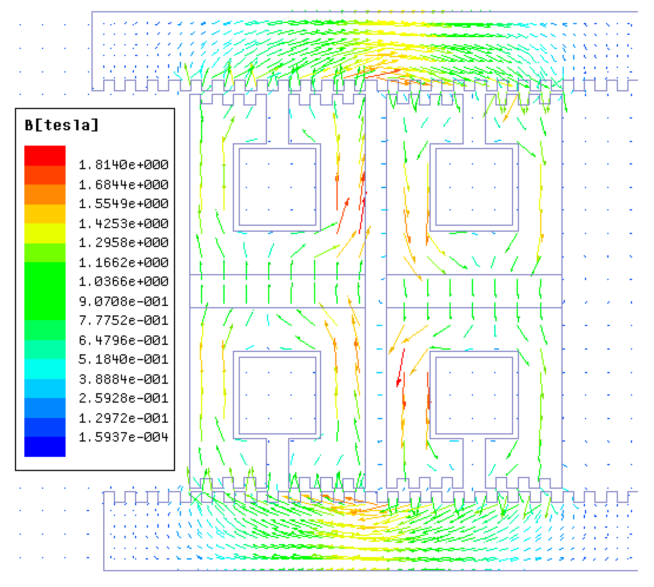Click inside the lower-left coil square

(x=277, y=395)
